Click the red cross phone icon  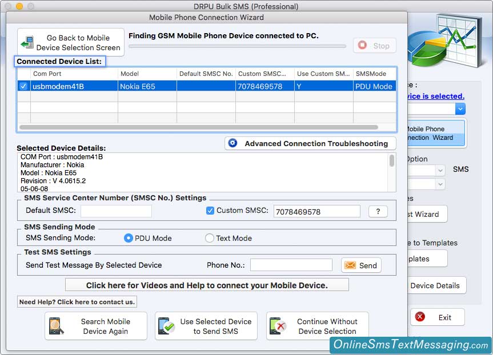pyautogui.click(x=278, y=326)
